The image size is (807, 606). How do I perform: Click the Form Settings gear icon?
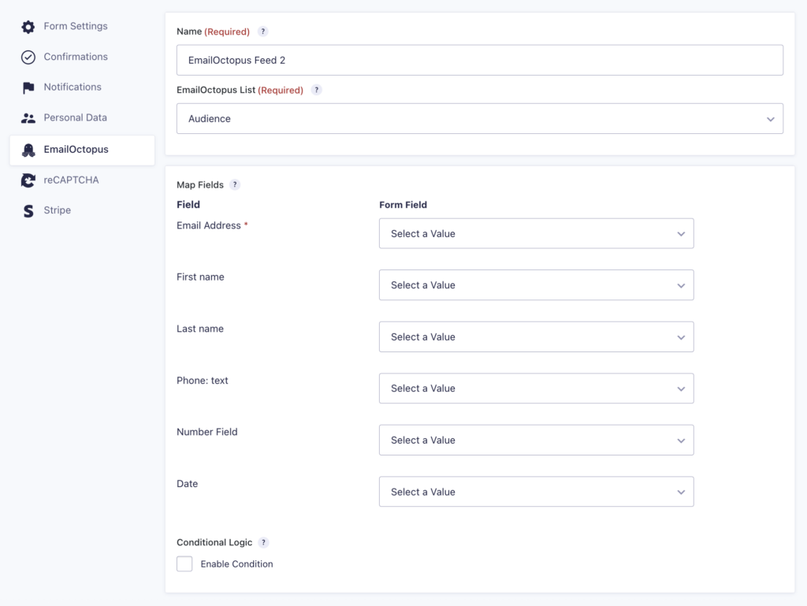tap(28, 26)
